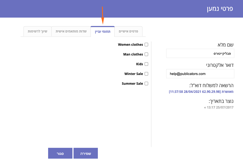Click the פרטי נמען dialog title
243x160 pixels.
click(220, 9)
